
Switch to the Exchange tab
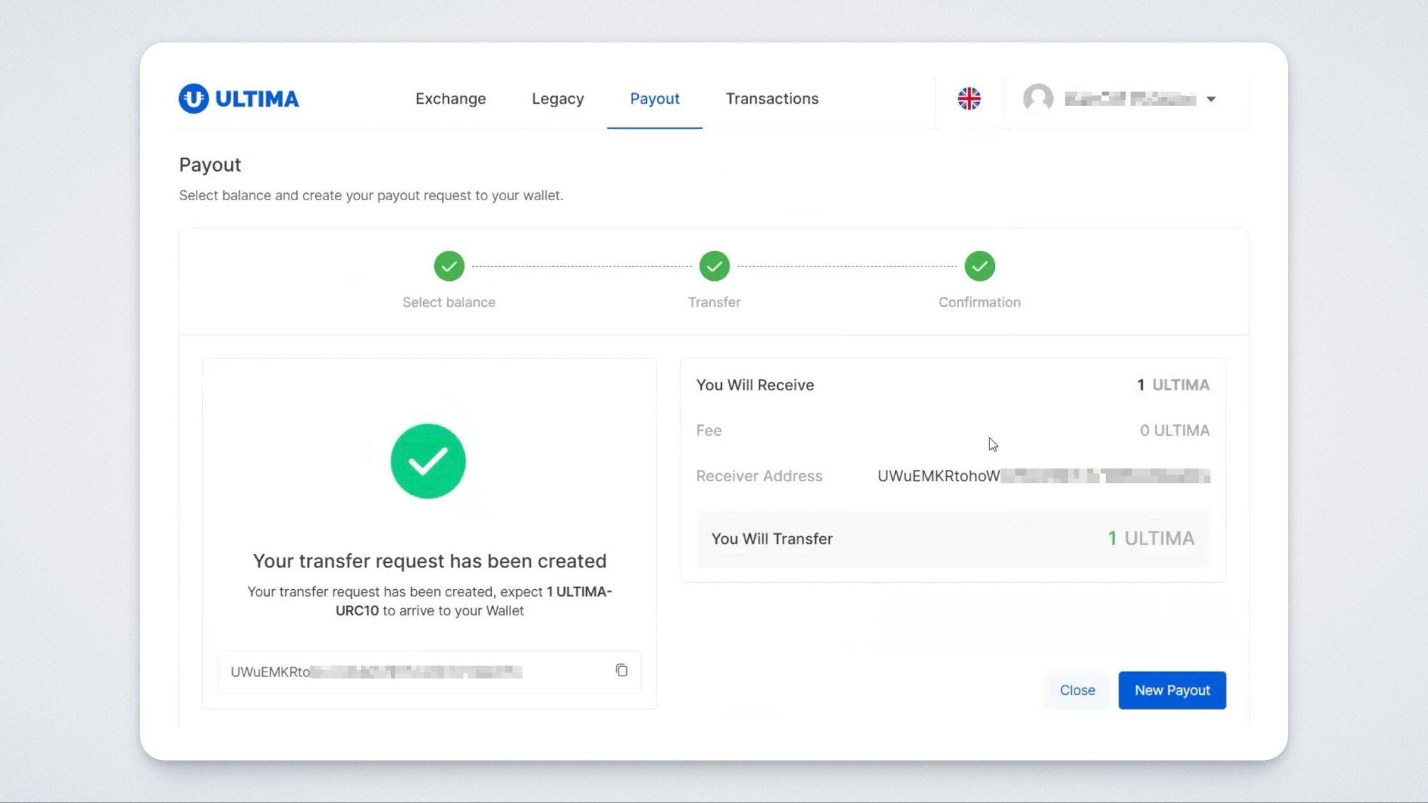pos(450,98)
